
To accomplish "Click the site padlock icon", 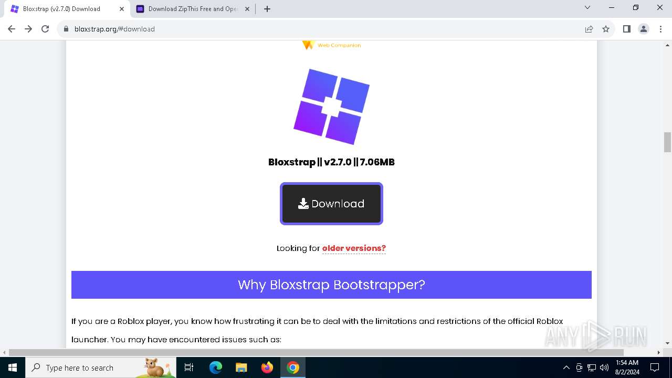I will tap(66, 29).
